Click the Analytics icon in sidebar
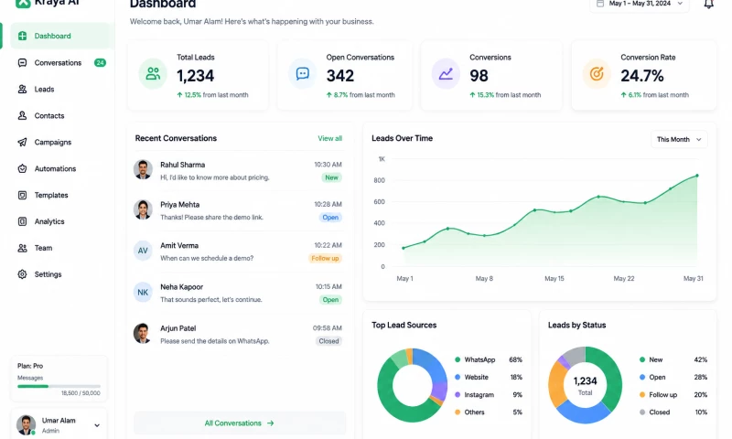The width and height of the screenshot is (732, 439). pos(22,221)
